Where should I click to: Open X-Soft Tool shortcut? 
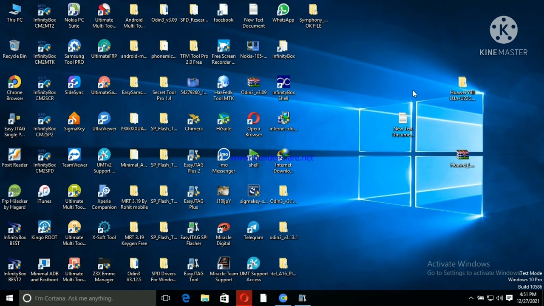104,231
